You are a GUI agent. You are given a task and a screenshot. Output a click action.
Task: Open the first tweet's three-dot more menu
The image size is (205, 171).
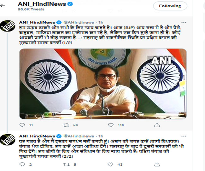tap(184, 22)
